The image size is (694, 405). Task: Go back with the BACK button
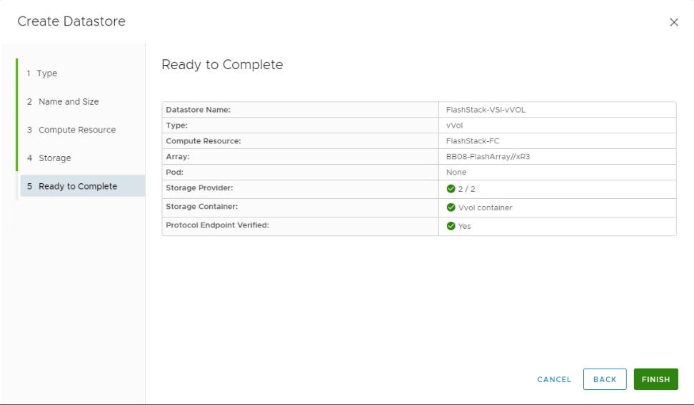click(x=605, y=379)
